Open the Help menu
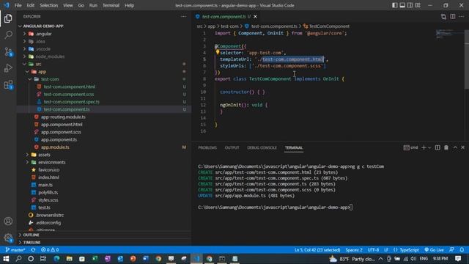 (x=129, y=5)
